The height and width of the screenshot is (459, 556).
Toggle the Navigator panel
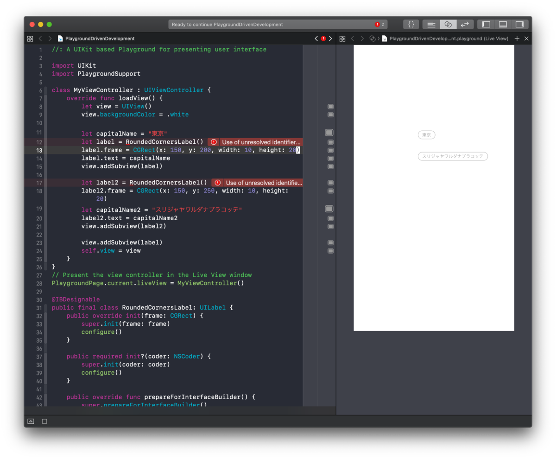point(486,24)
